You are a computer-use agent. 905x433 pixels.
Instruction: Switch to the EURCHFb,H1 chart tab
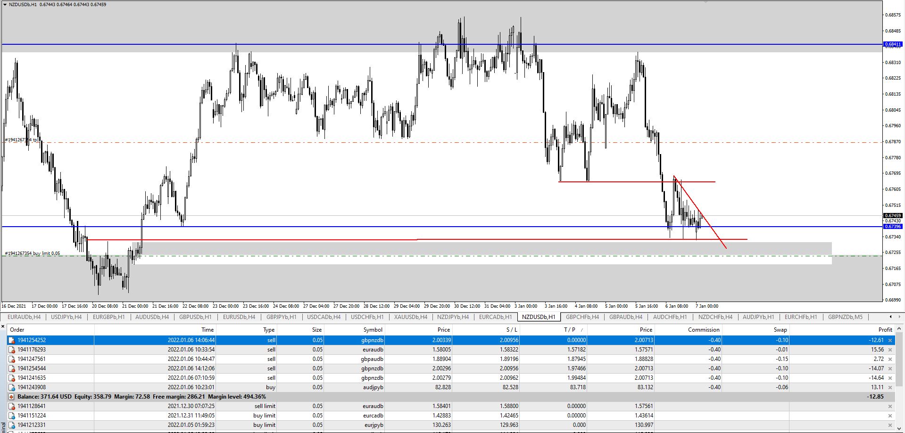(x=801, y=317)
